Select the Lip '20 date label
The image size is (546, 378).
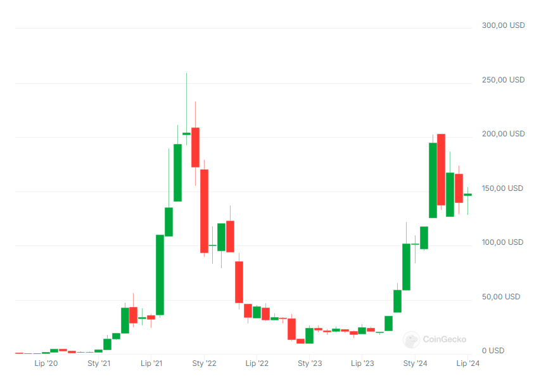(46, 363)
